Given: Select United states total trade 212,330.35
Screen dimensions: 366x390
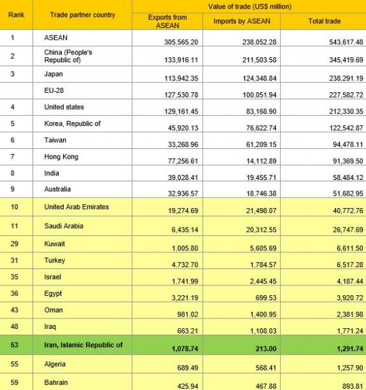Looking at the screenshot, I should coord(346,111).
